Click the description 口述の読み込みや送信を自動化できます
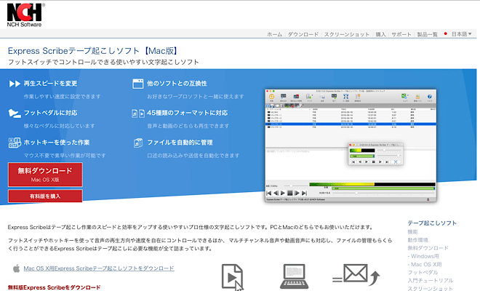Image resolution: width=480 pixels, height=291 pixels. coord(193,156)
